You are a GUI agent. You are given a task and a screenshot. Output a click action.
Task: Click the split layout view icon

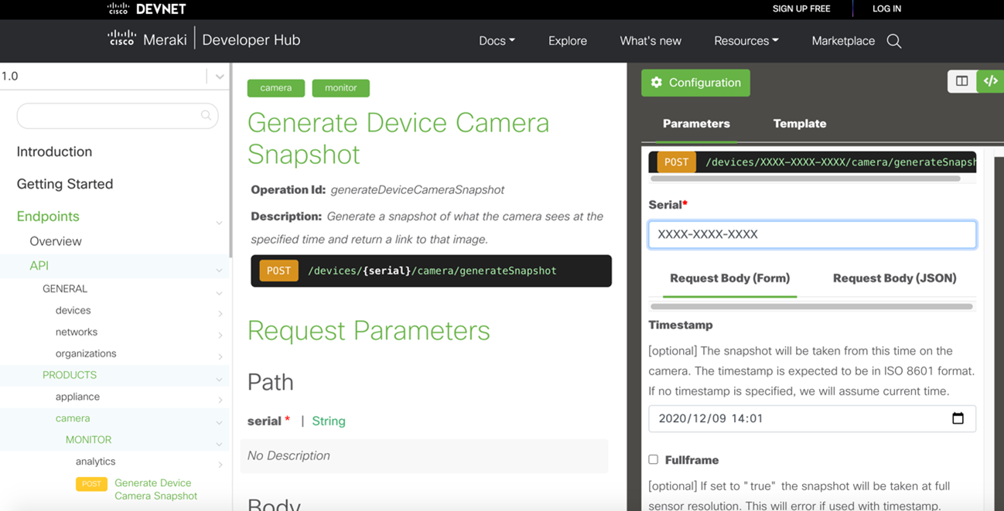961,81
